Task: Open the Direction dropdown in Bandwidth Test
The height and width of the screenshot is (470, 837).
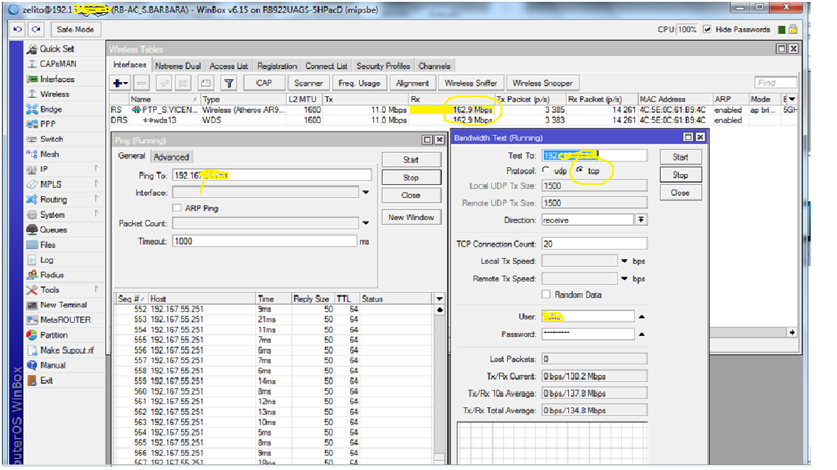Action: pyautogui.click(x=641, y=220)
